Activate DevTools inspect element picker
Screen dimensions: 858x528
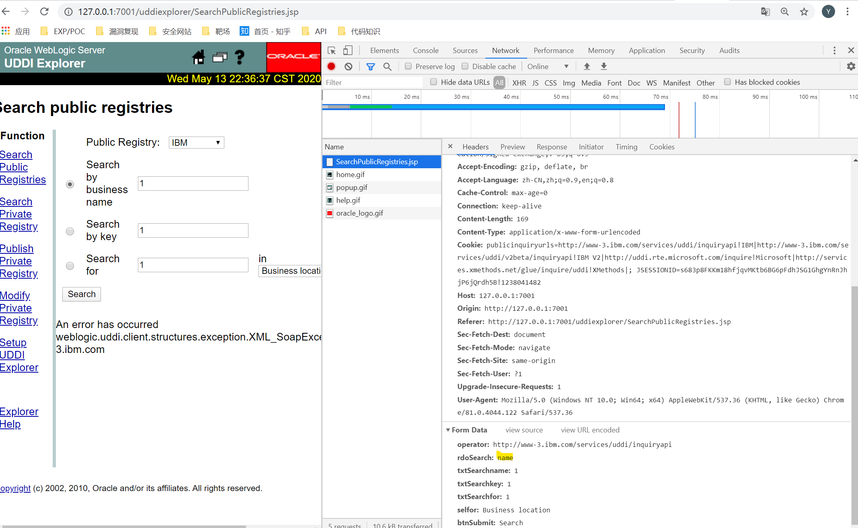[x=332, y=51]
